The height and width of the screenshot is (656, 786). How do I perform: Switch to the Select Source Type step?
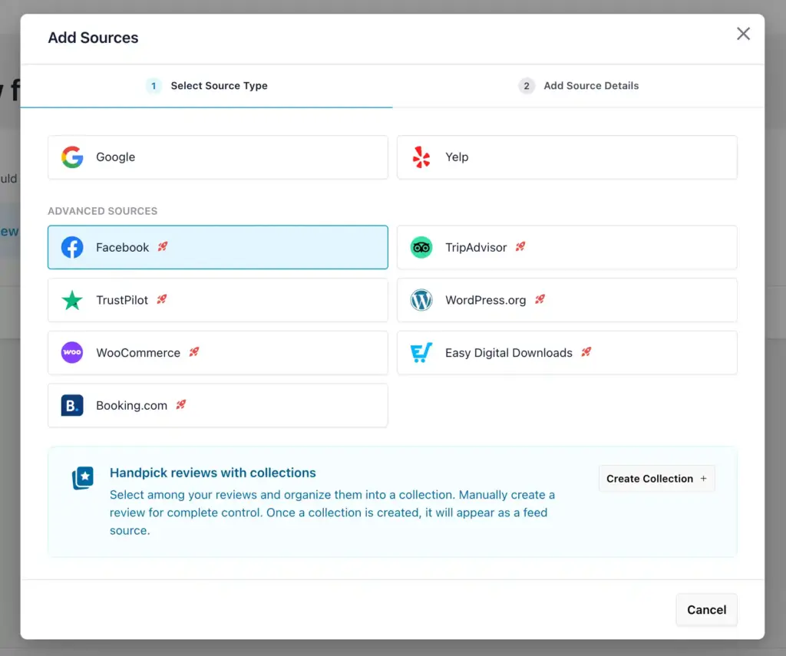pos(206,86)
